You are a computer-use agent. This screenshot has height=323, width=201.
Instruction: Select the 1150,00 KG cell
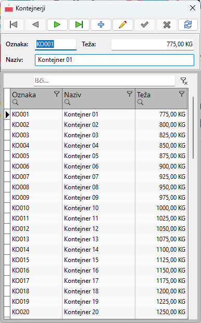coord(161,270)
